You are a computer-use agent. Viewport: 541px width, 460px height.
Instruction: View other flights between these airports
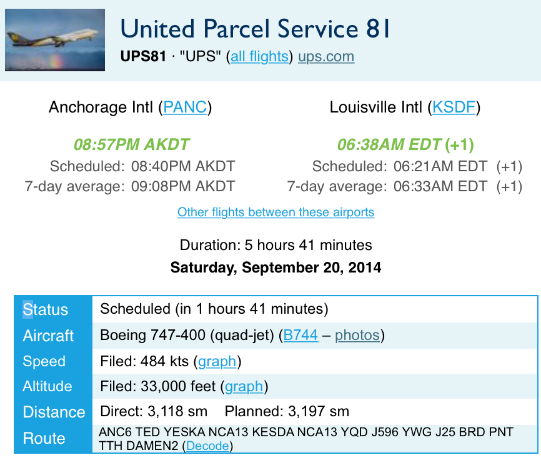tap(275, 212)
